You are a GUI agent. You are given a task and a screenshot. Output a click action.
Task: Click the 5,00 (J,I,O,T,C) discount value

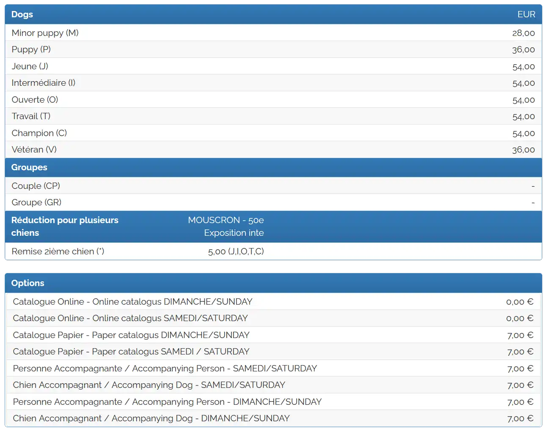(x=236, y=251)
